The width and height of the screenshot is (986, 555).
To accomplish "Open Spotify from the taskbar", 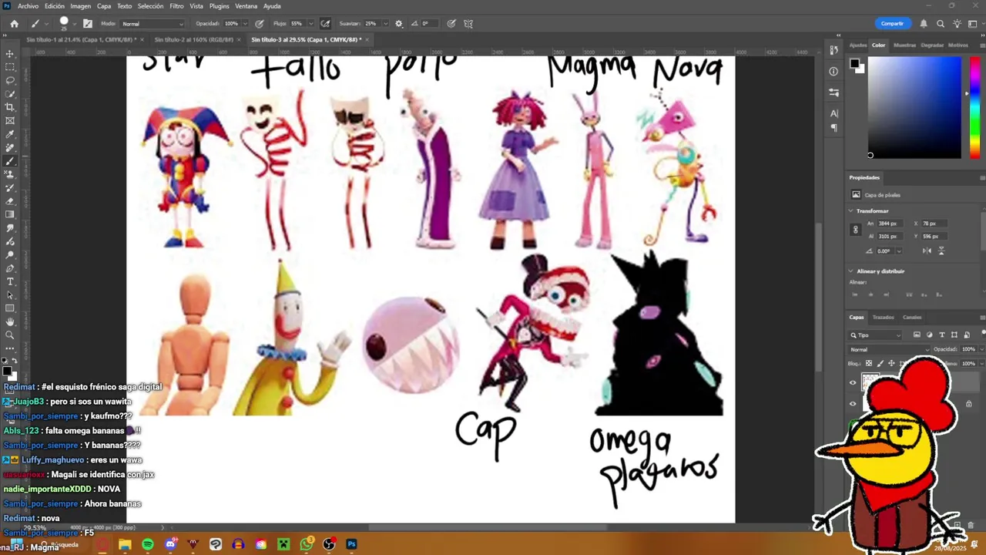I will pyautogui.click(x=147, y=544).
